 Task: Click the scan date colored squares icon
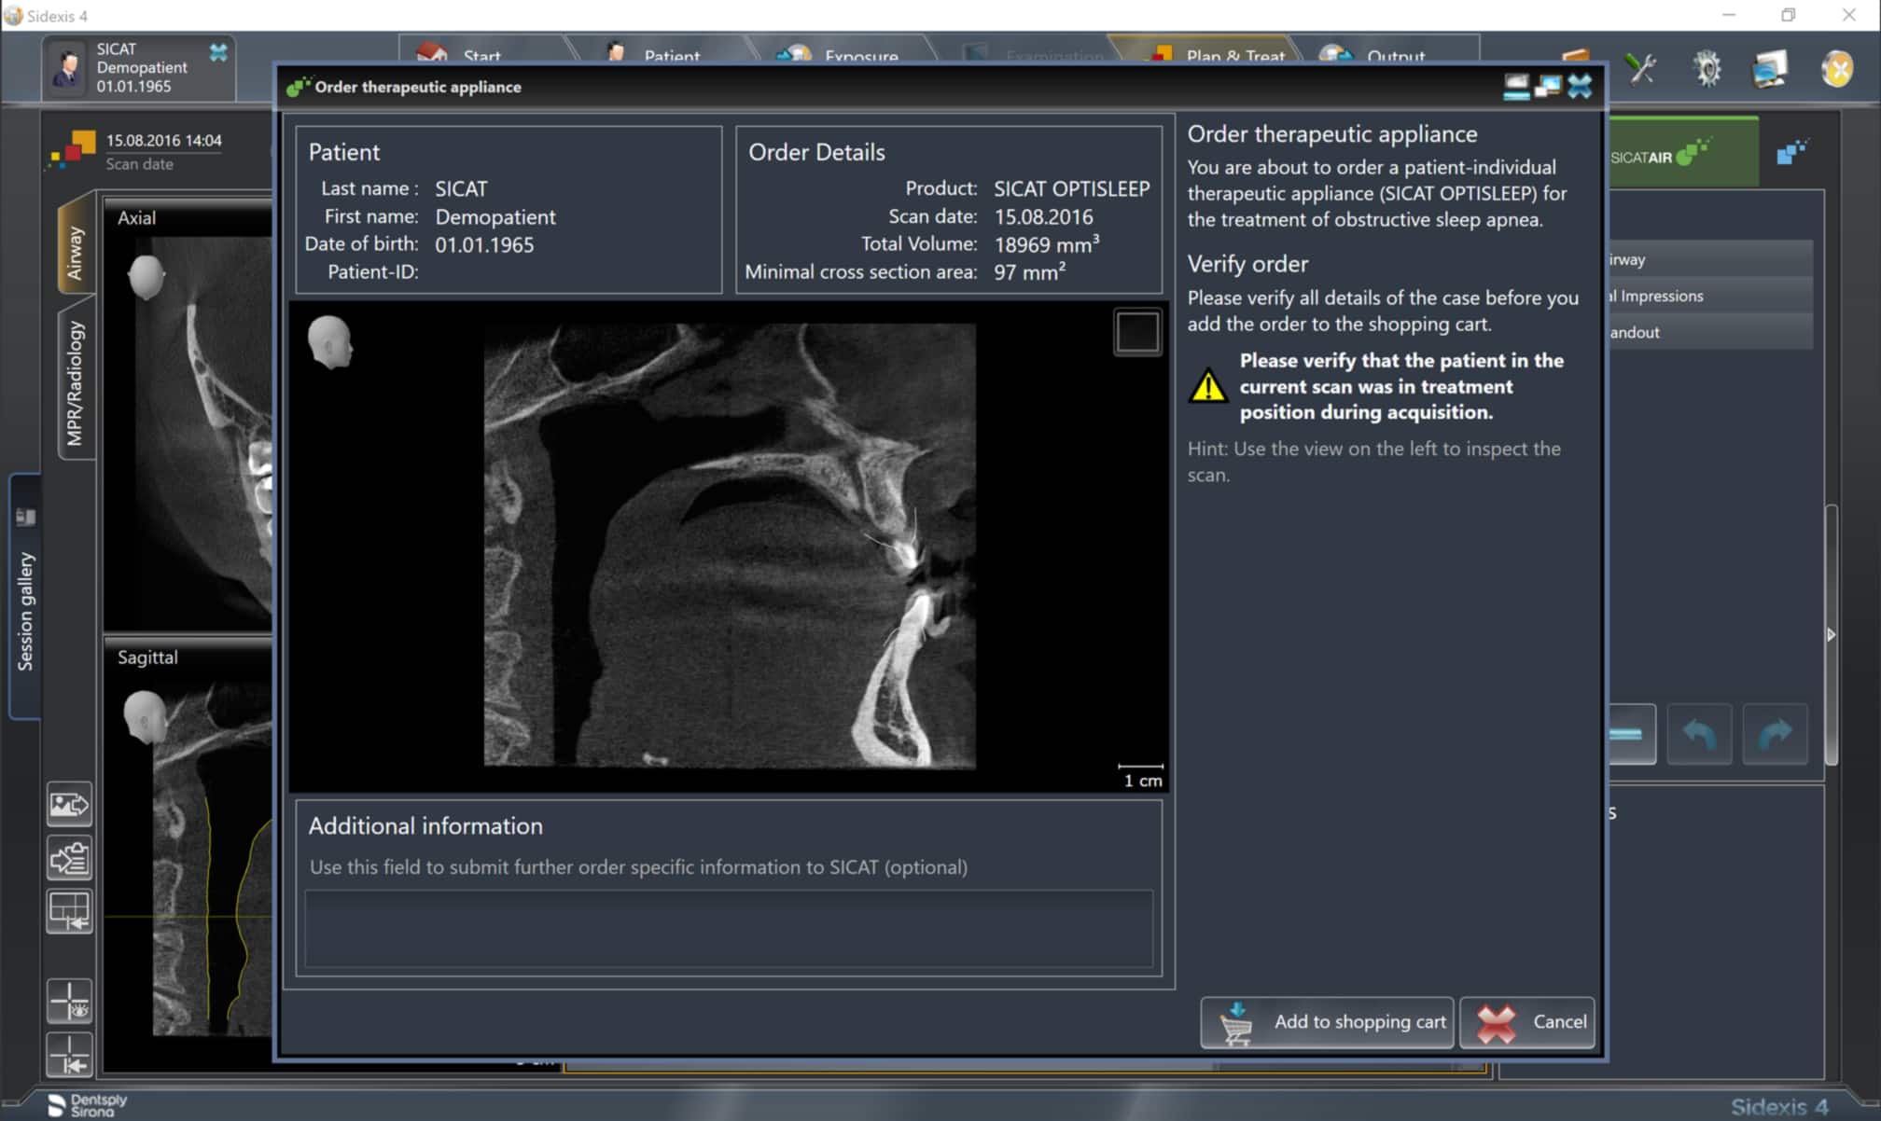tap(74, 150)
